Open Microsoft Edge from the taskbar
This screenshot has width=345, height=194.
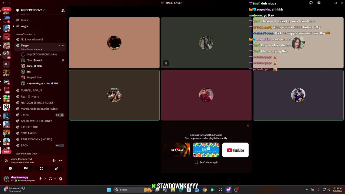181,190
